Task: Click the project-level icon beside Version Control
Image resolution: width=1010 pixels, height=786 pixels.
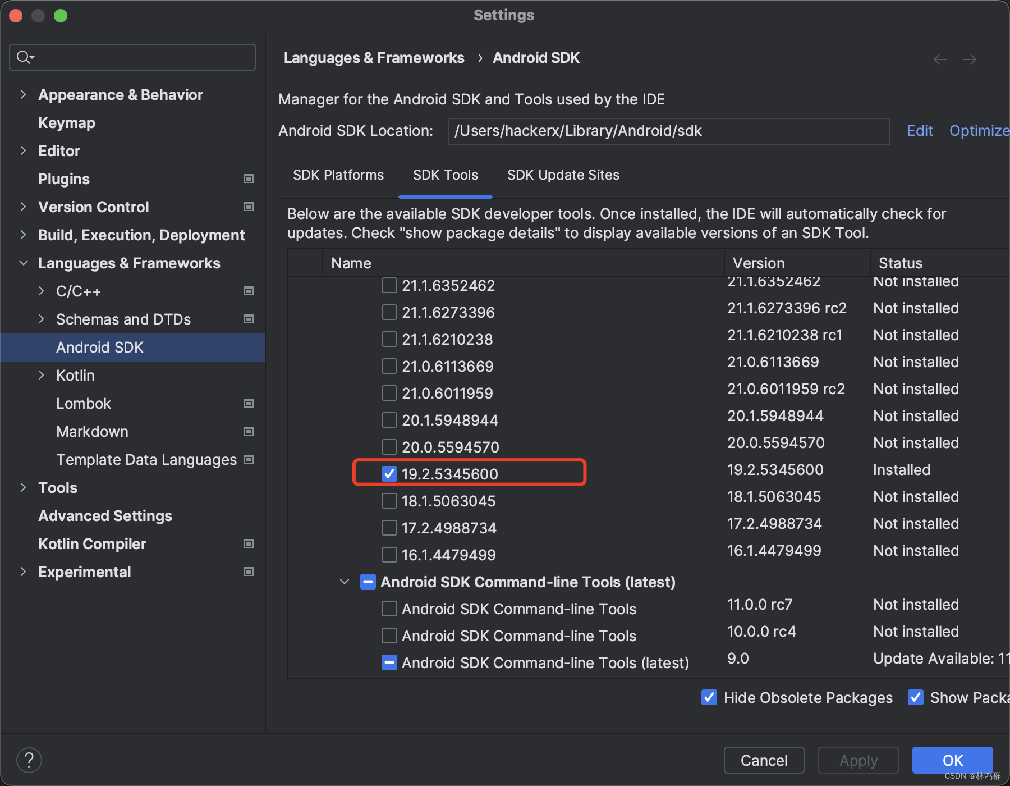Action: click(249, 207)
